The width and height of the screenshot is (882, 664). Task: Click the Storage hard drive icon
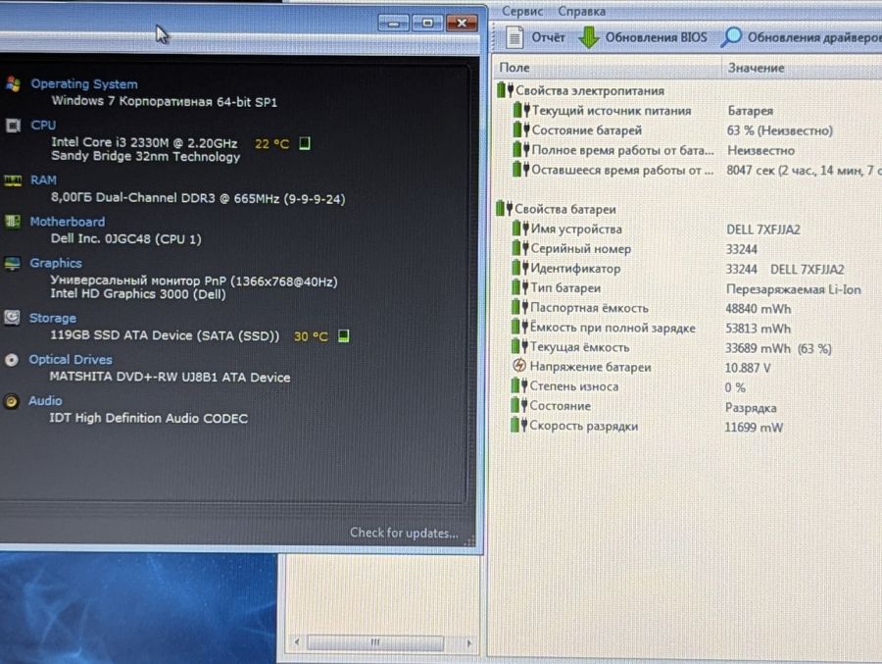point(12,318)
